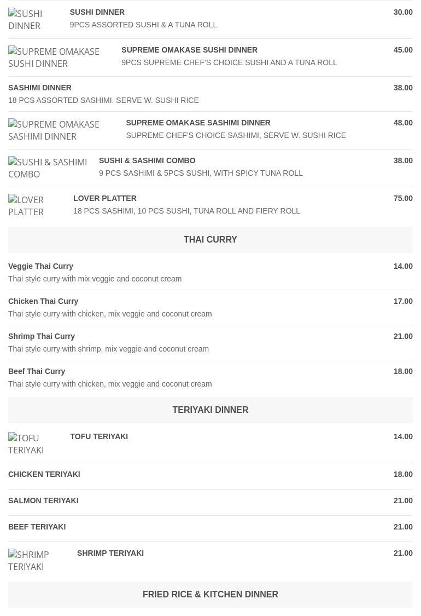Click the Thai Curry section header
This screenshot has height=616, width=421.
[210, 240]
